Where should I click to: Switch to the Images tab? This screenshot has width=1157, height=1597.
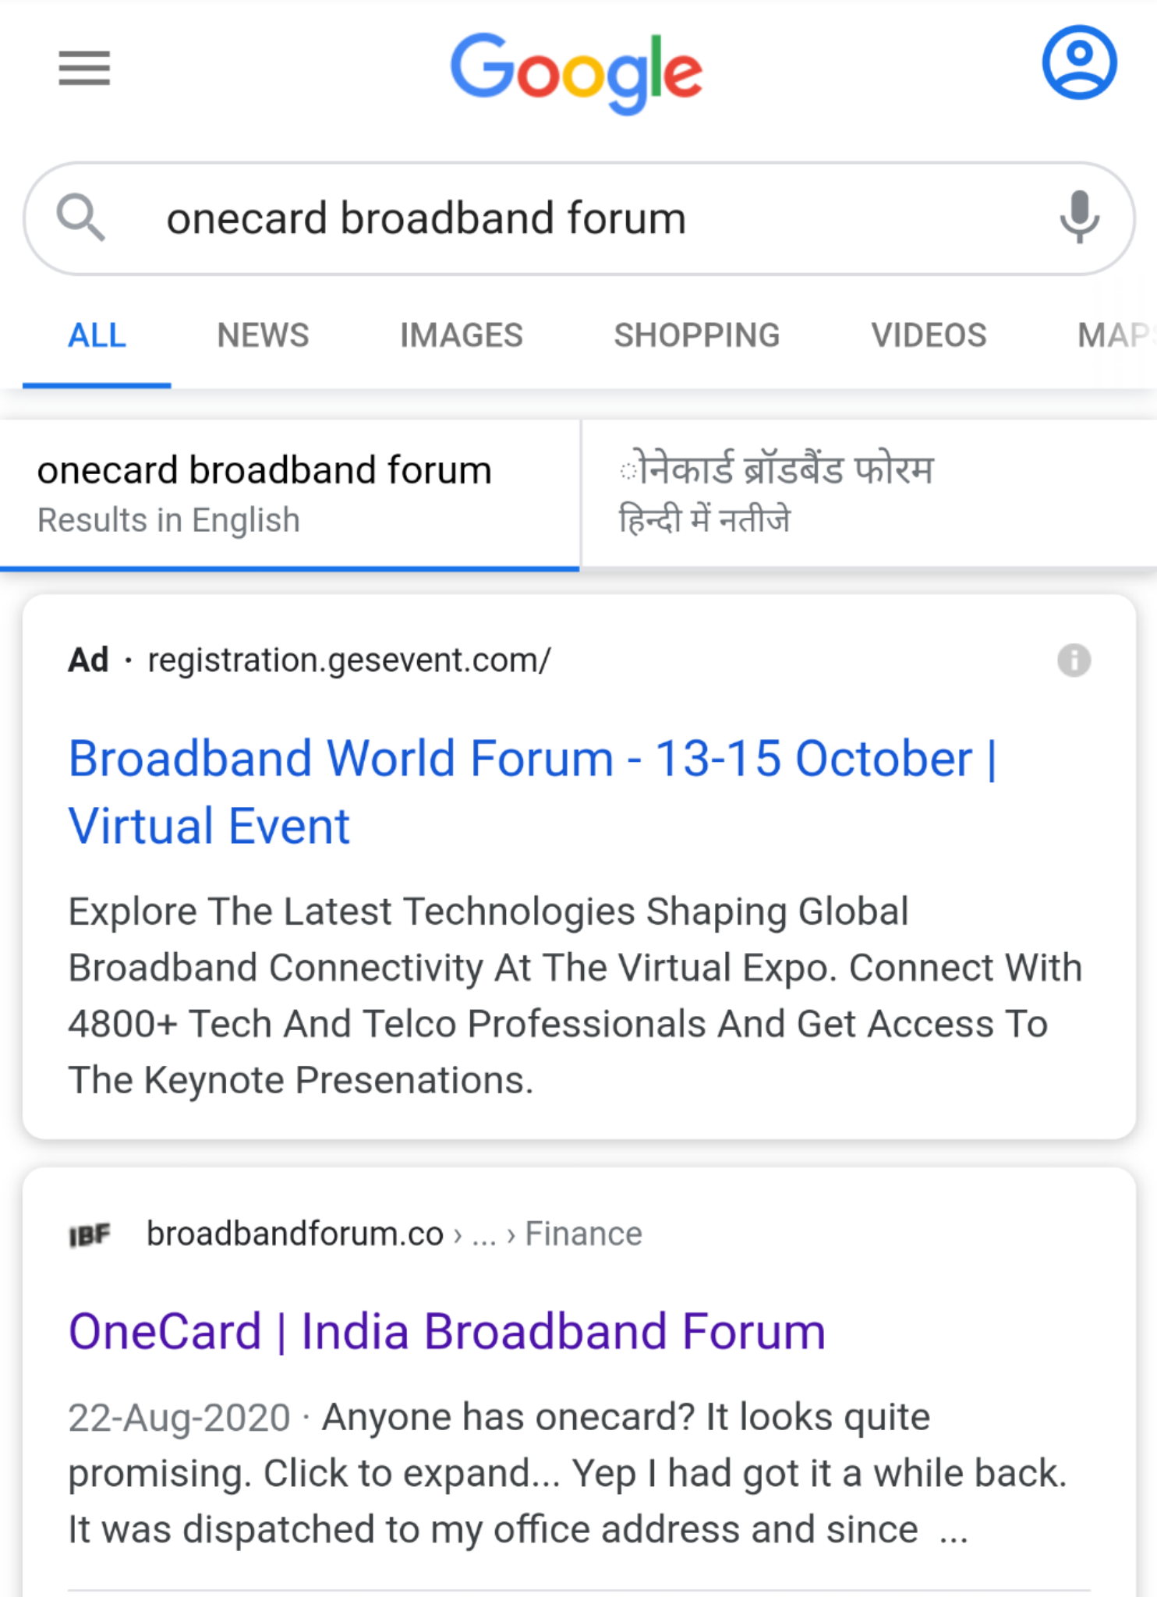coord(461,336)
